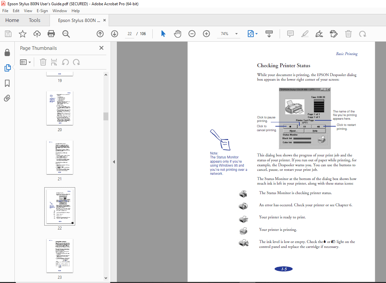Go to the next page with the down arrow
Screen dimensions: 386x283
(115, 34)
